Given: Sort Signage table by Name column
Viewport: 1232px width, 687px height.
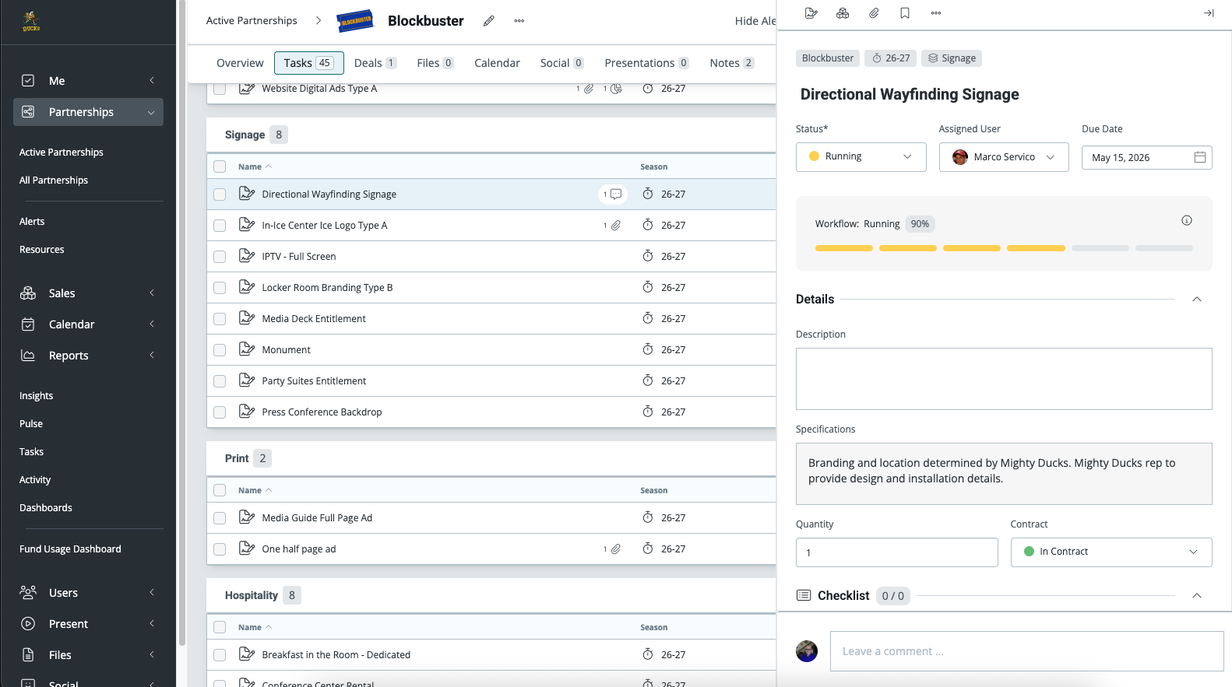Looking at the screenshot, I should (x=255, y=166).
